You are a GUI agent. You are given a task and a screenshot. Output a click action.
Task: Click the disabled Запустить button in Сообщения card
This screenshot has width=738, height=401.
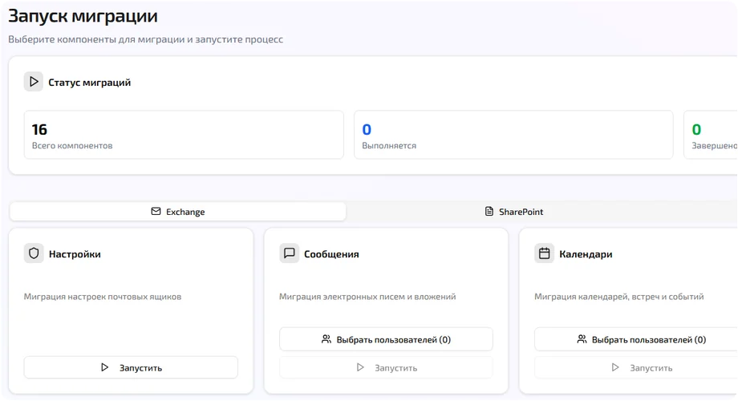386,367
